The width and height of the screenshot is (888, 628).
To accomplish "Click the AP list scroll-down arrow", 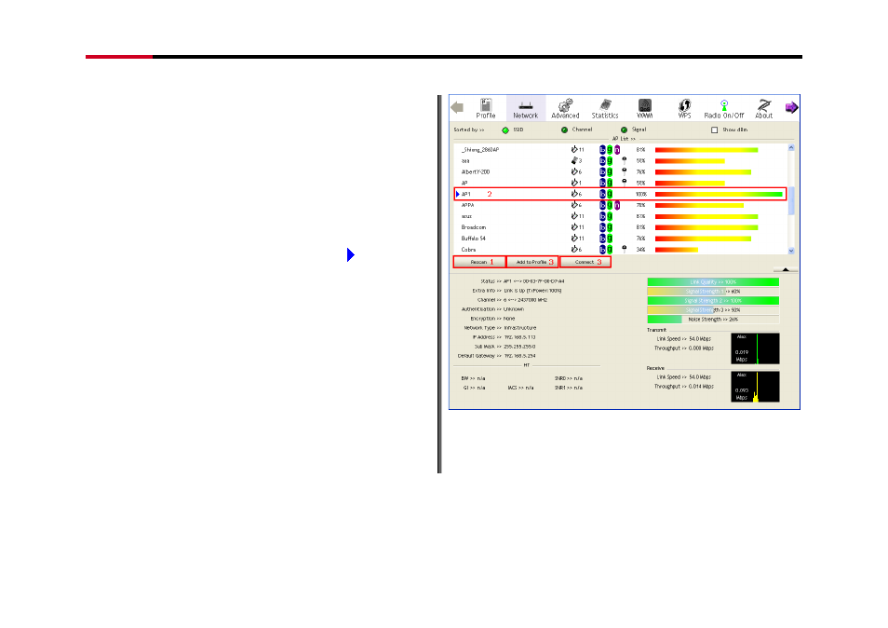I will 791,251.
